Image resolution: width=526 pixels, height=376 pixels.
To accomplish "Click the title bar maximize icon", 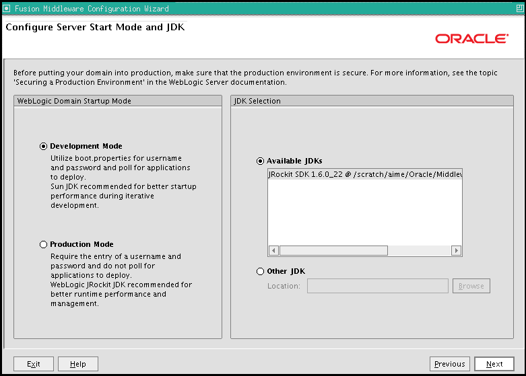I will coord(520,8).
